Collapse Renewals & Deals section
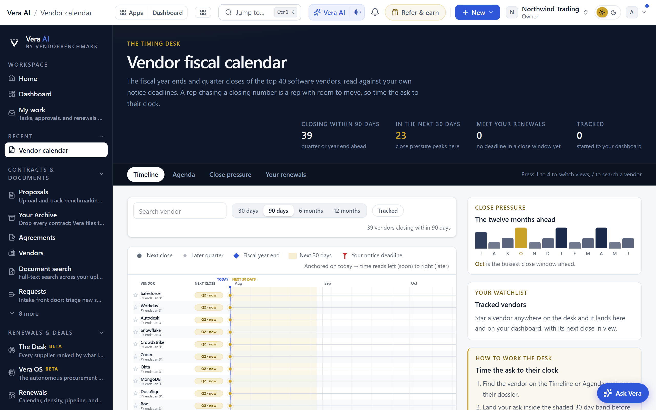656x410 pixels. pyautogui.click(x=102, y=333)
